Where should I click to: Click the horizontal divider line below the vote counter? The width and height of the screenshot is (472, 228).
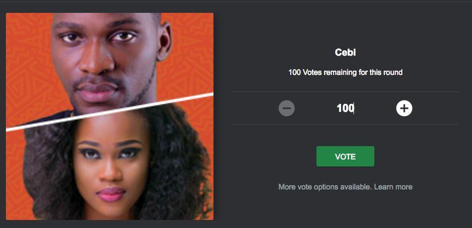(345, 124)
